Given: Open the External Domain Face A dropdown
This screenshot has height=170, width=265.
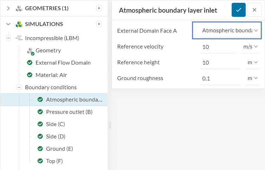Looking at the screenshot, I should (x=227, y=31).
